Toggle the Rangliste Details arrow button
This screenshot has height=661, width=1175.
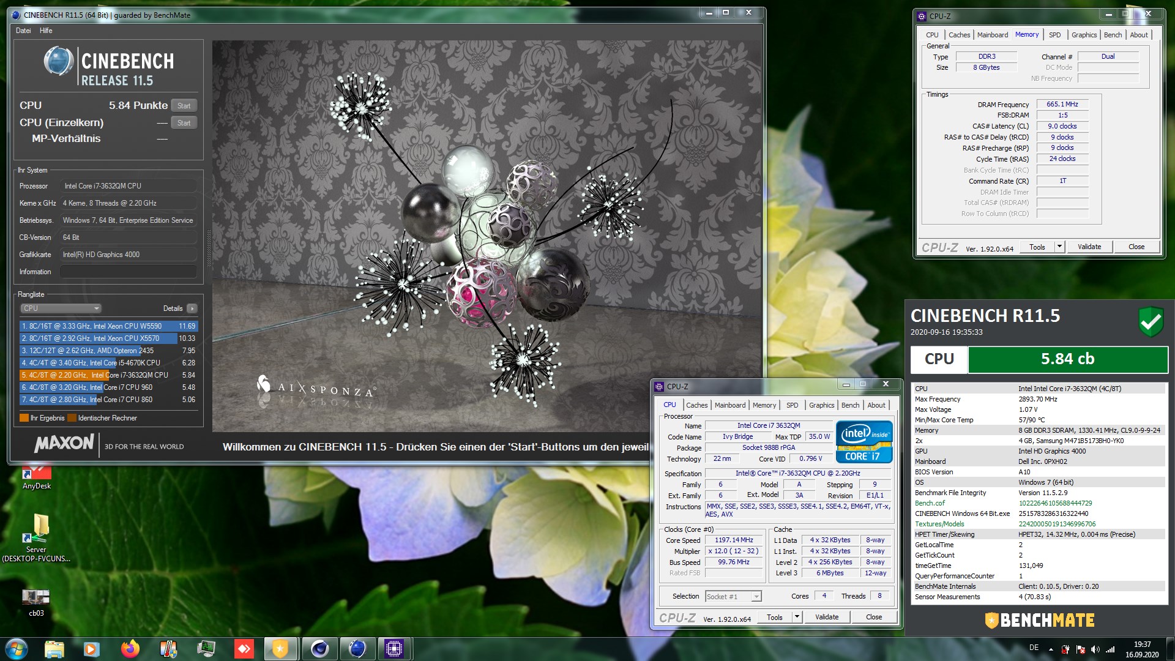click(x=192, y=308)
